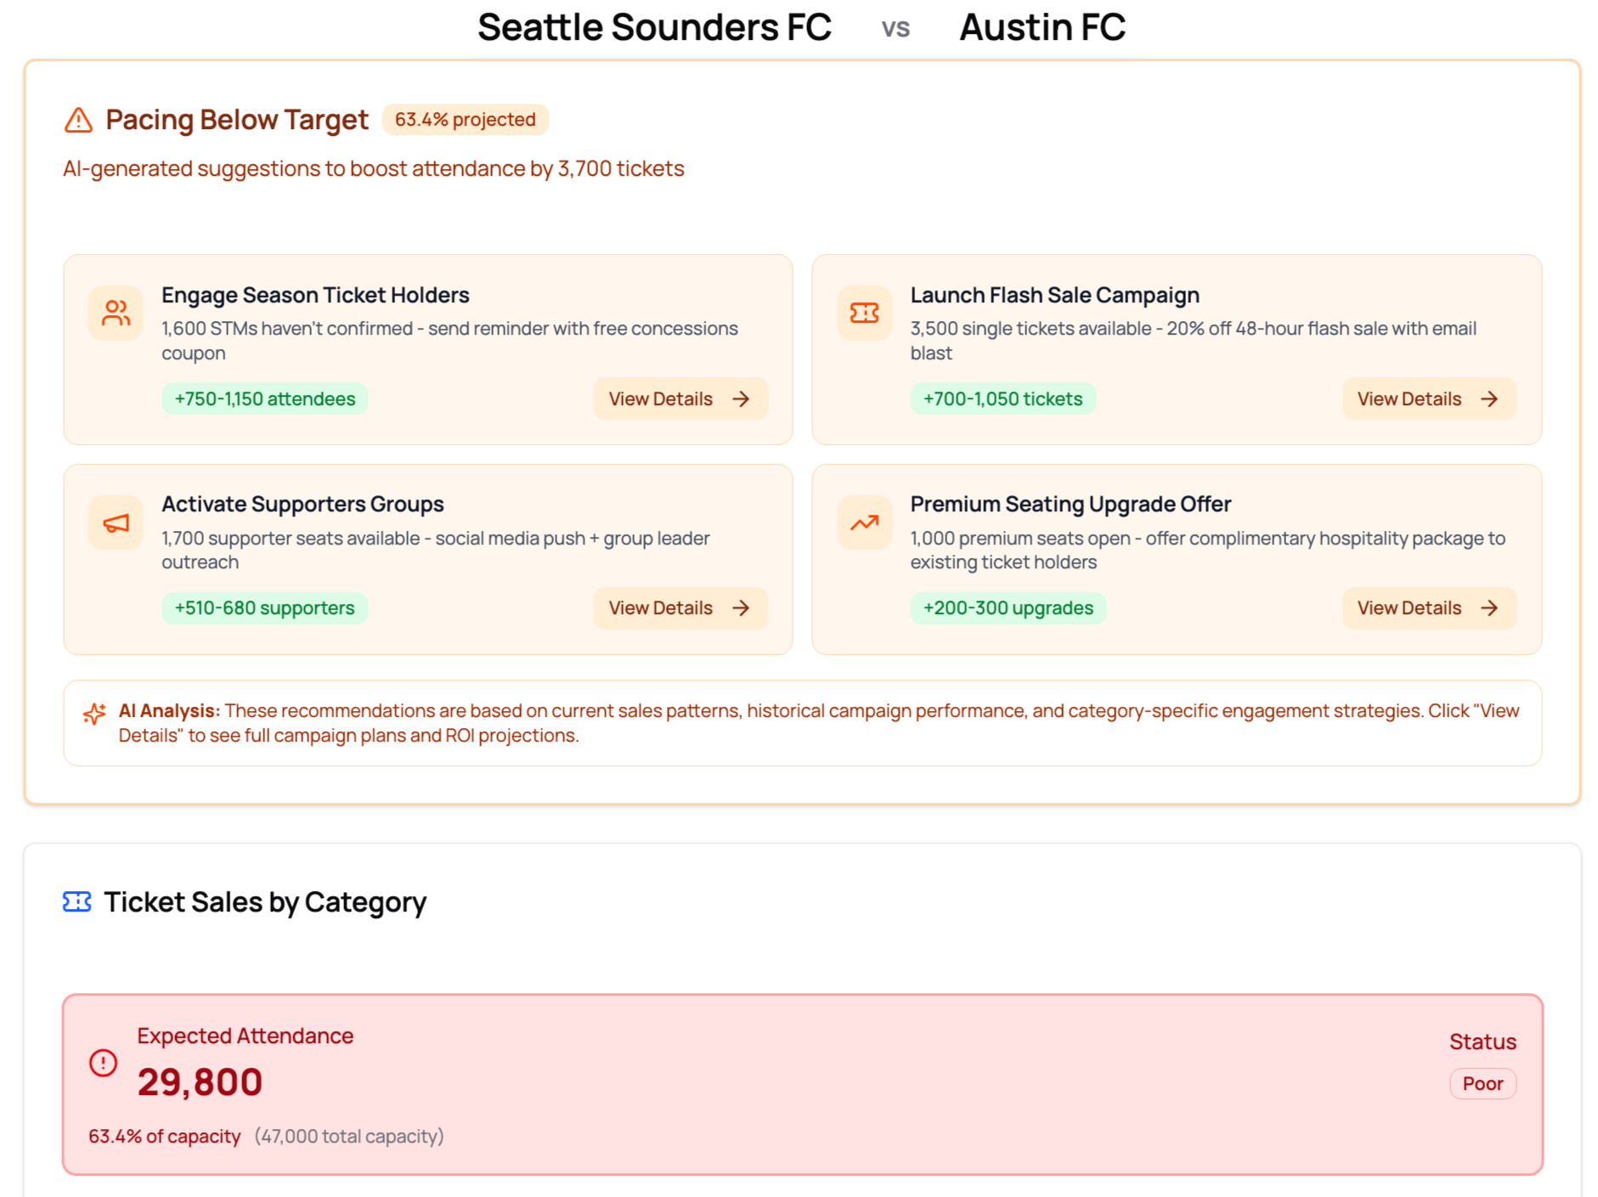Click the +750-1,150 attendees badge

coord(264,398)
